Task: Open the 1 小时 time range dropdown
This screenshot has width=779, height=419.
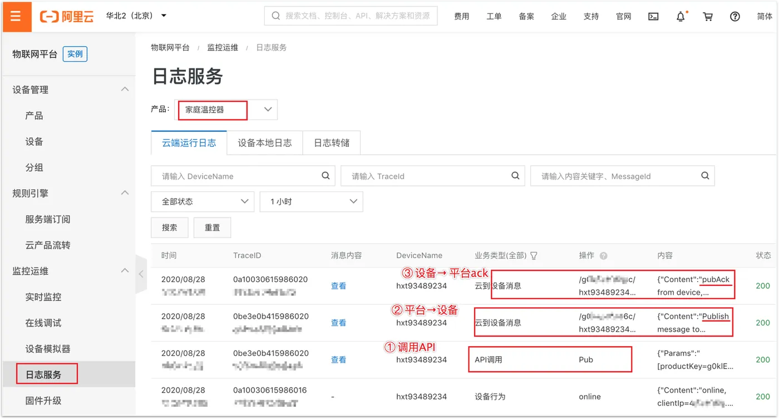Action: pos(311,201)
